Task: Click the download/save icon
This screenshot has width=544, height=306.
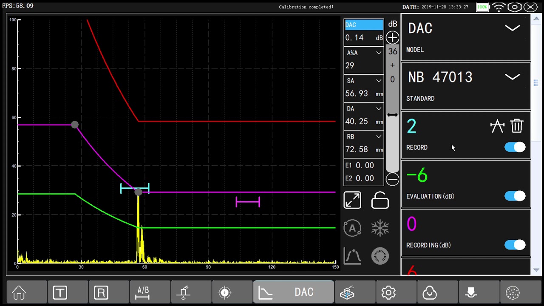Action: tap(471, 292)
